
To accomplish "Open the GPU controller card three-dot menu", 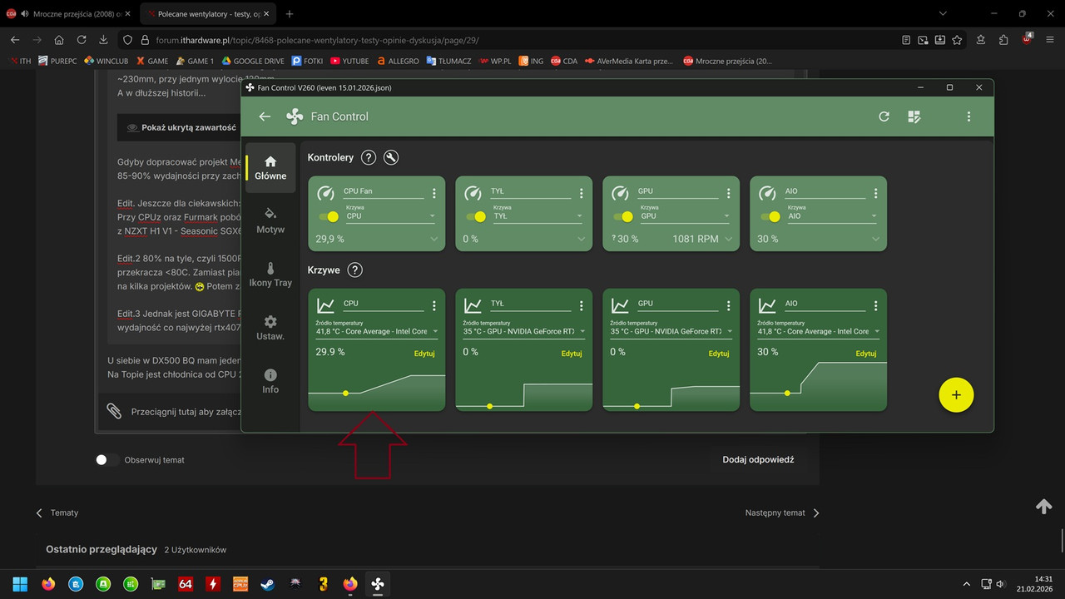I will coord(728,193).
